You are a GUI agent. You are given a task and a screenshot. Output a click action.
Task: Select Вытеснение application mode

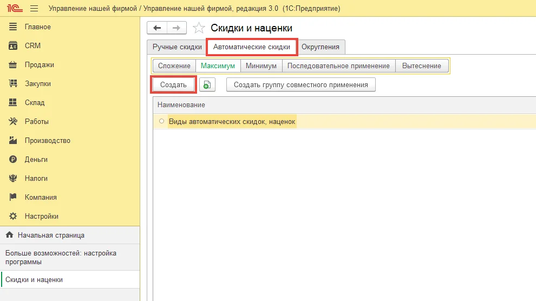[x=421, y=66]
